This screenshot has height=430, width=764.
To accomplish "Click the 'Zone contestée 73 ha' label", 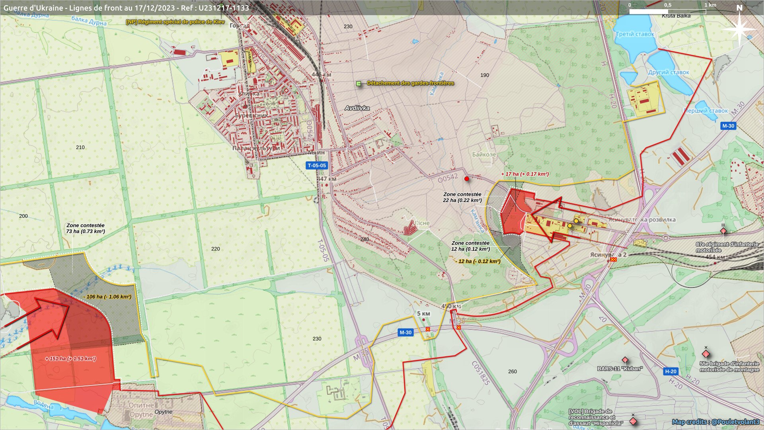I will pos(86,229).
